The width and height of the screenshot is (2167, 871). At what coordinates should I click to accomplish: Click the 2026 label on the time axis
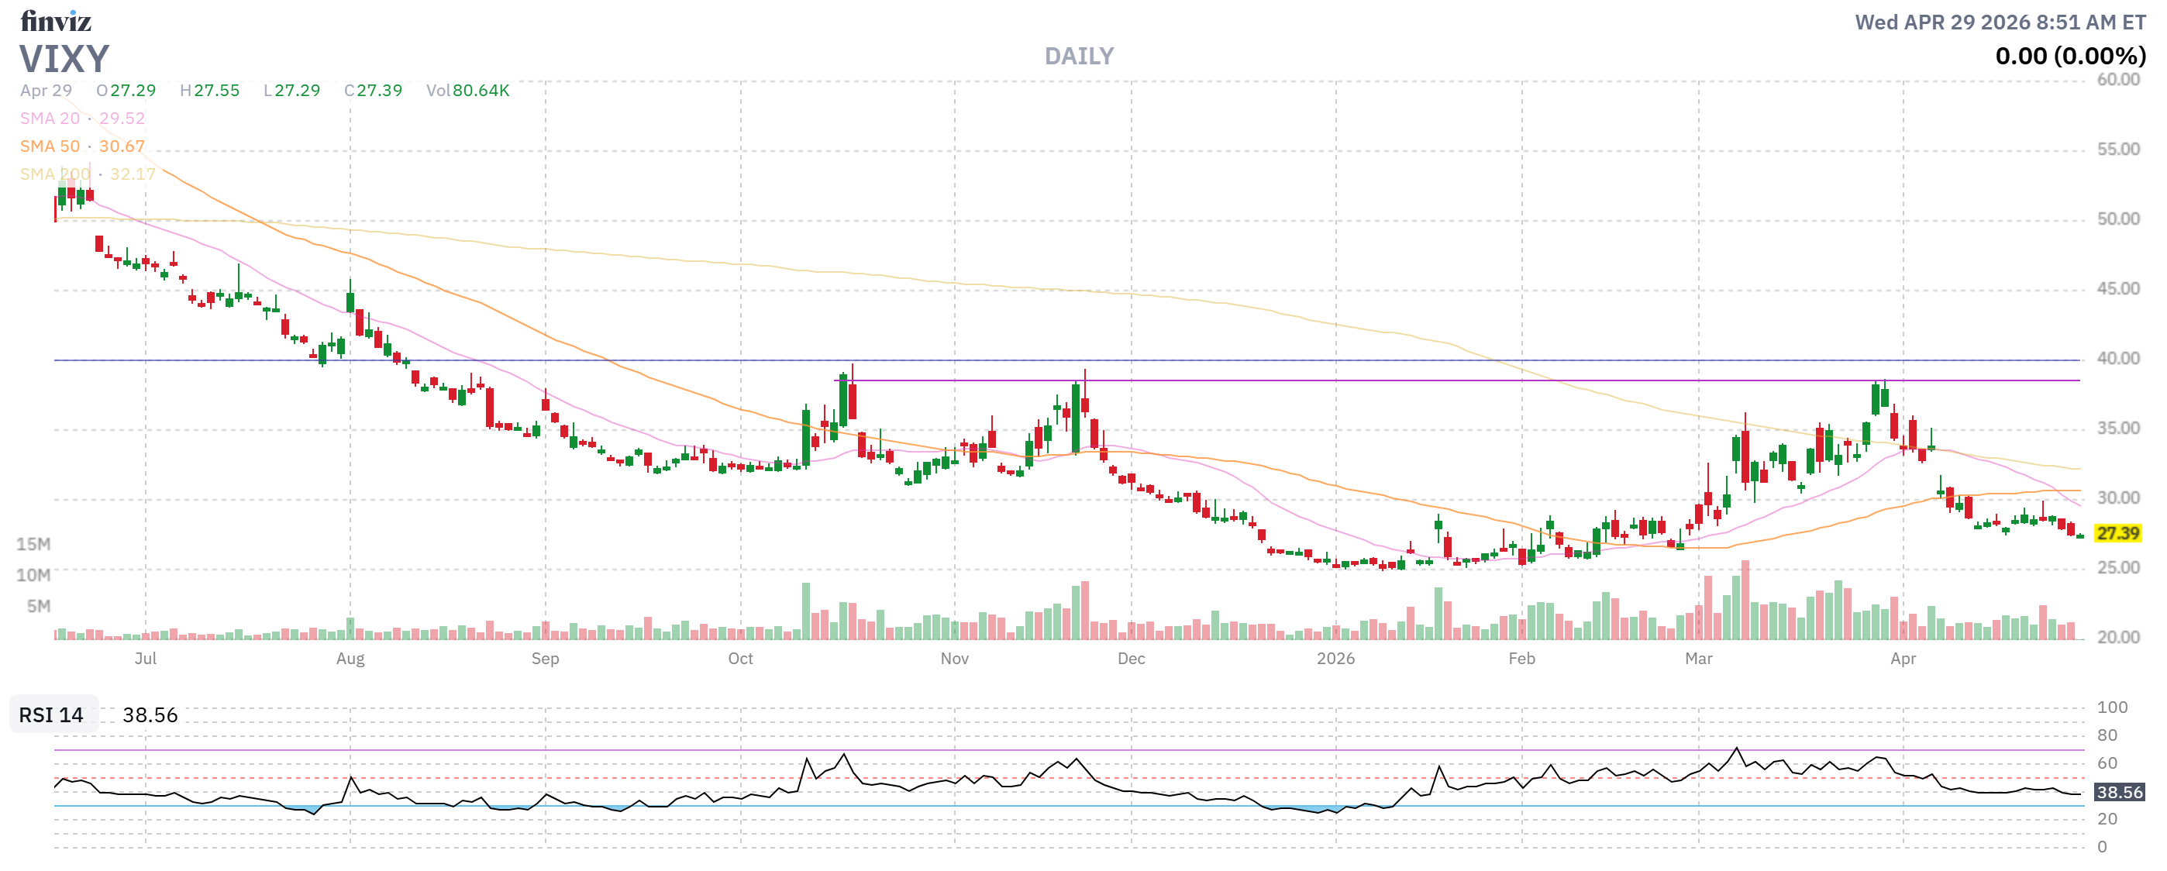tap(1338, 659)
